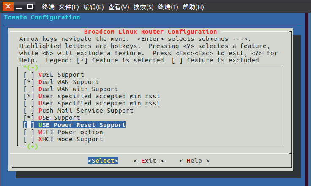Click the scroll-down (+) indicator below list
The image size is (311, 186).
30,146
